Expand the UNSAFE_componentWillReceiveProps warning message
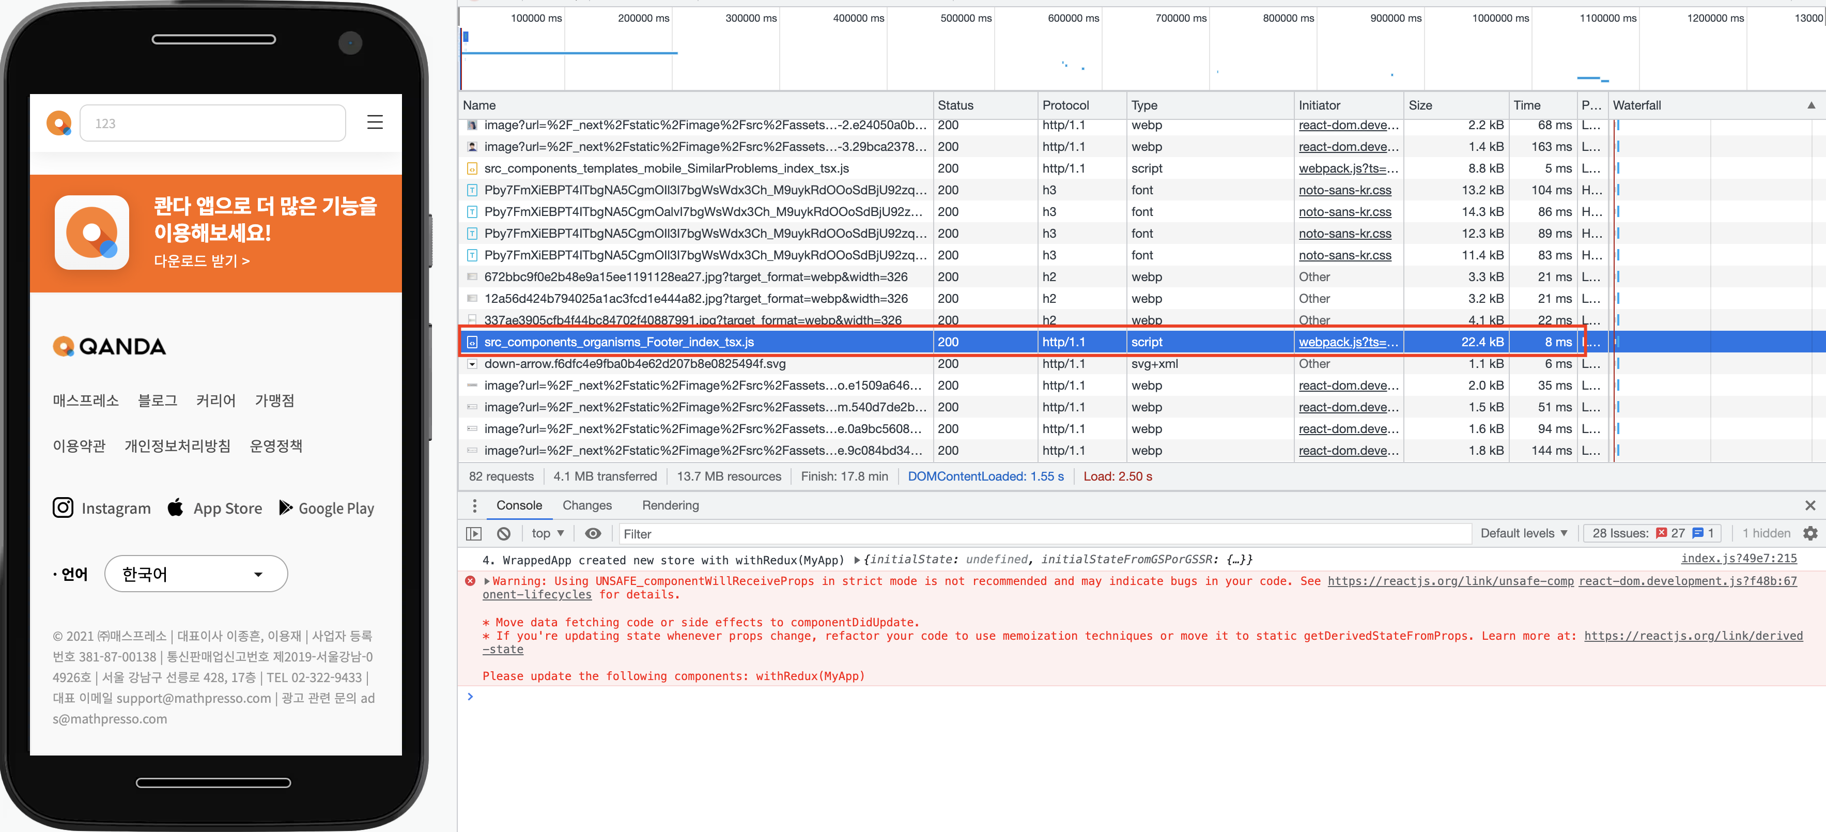The width and height of the screenshot is (1826, 832). pyautogui.click(x=487, y=581)
